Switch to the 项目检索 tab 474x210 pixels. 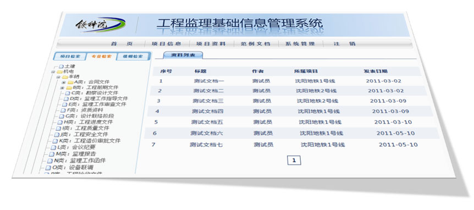pos(70,57)
